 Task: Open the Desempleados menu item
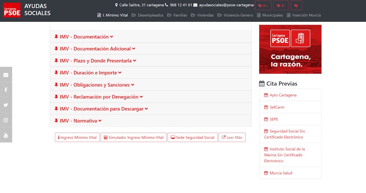pos(147,15)
